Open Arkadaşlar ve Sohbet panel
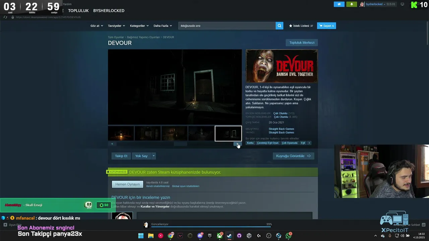The width and height of the screenshot is (429, 241). click(409, 225)
